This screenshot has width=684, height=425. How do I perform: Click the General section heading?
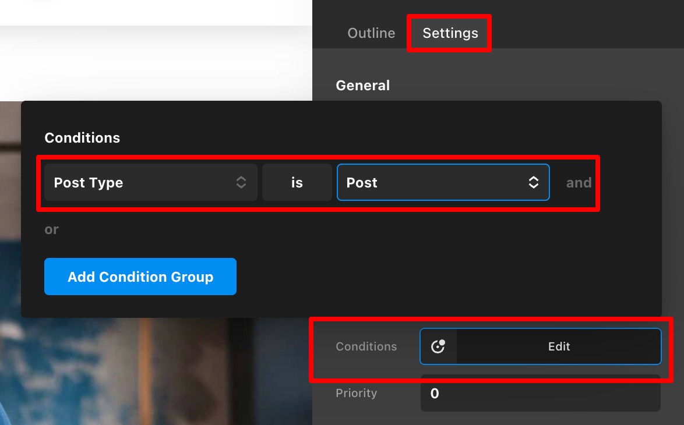point(362,86)
